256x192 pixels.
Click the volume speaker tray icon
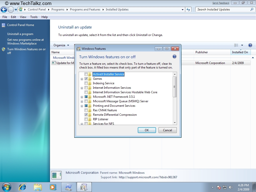(230, 187)
